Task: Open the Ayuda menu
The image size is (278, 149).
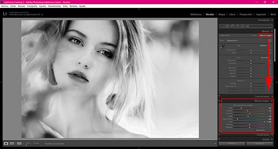Action: point(82,6)
